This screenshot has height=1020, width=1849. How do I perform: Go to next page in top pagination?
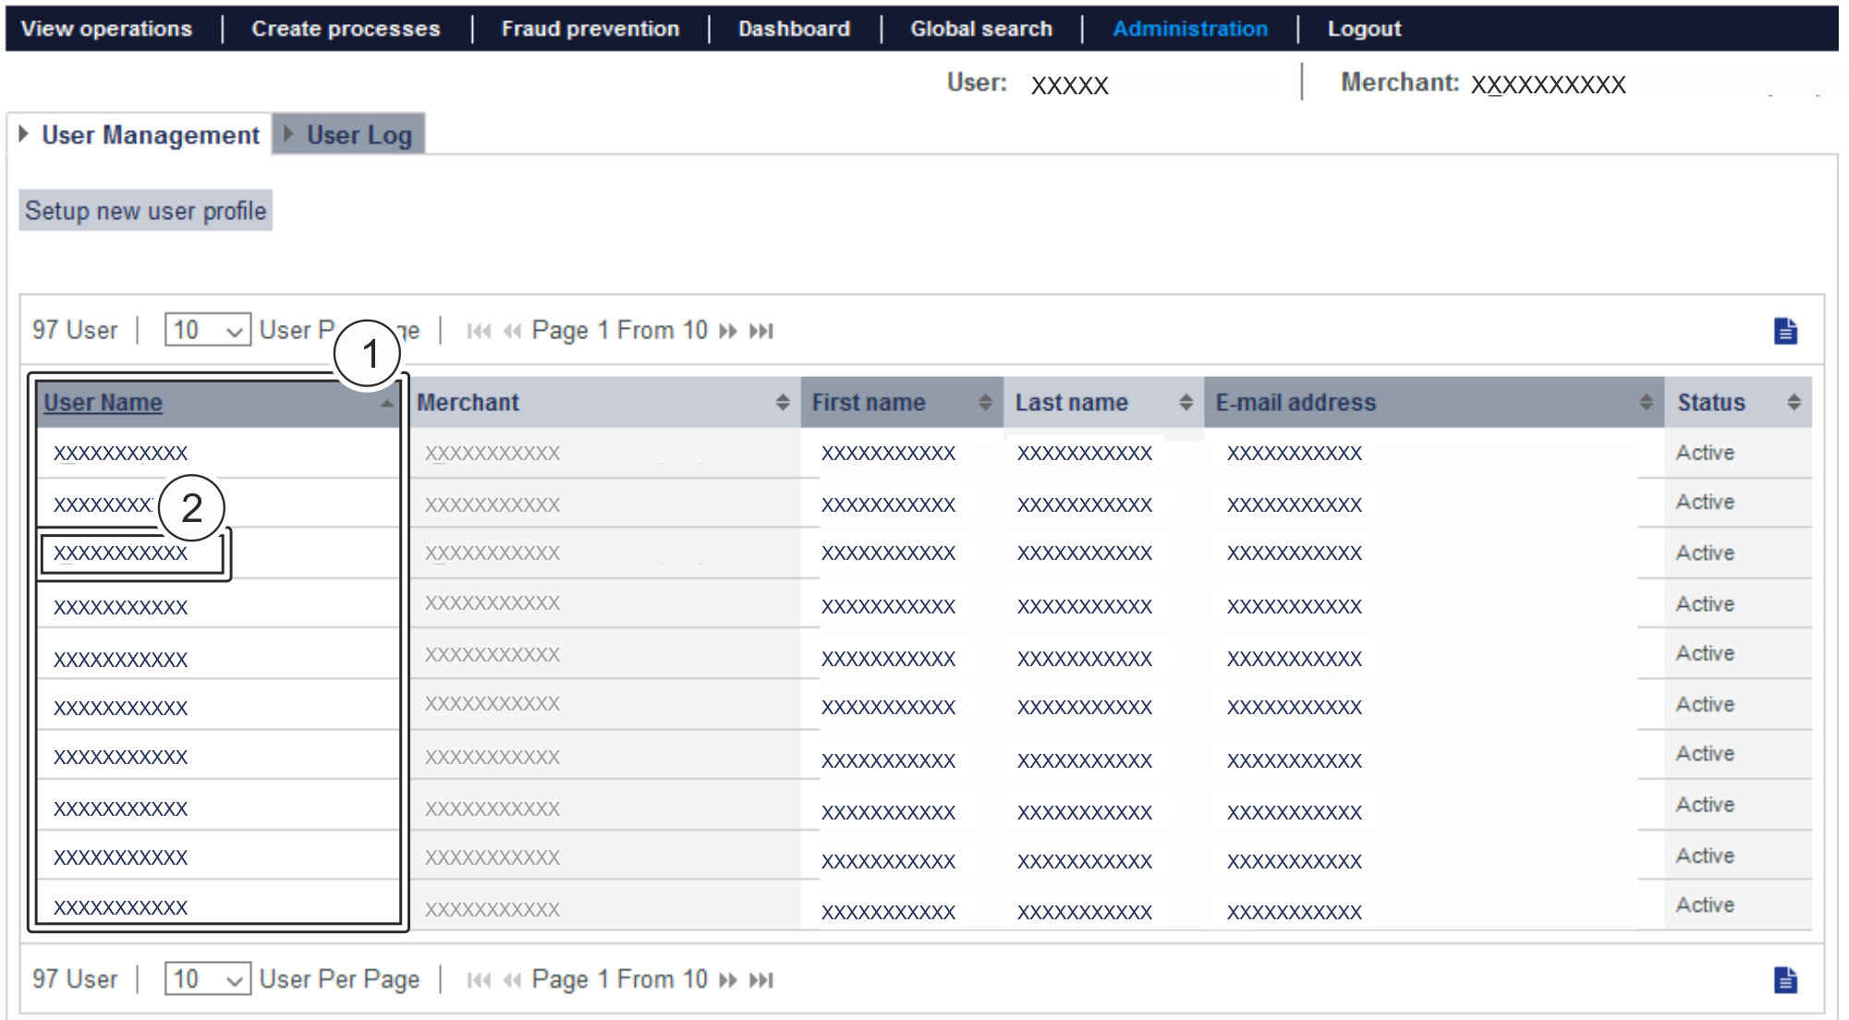coord(728,331)
